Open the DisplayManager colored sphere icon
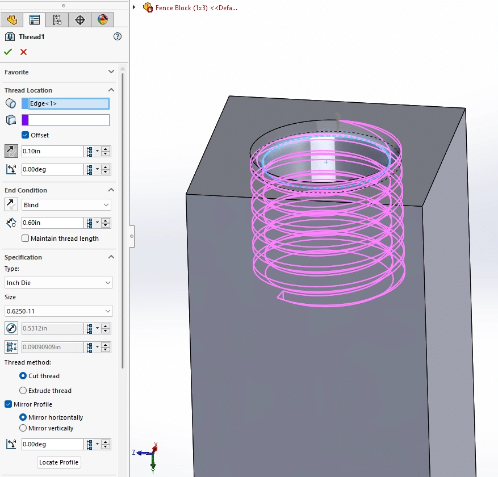The image size is (498, 477). 102,19
